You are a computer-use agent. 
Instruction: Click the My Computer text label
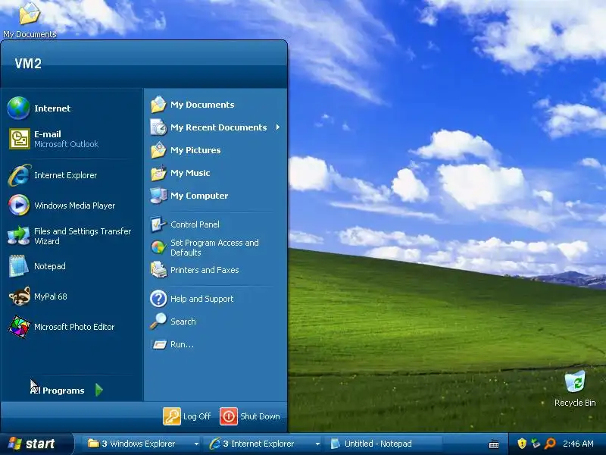(199, 196)
